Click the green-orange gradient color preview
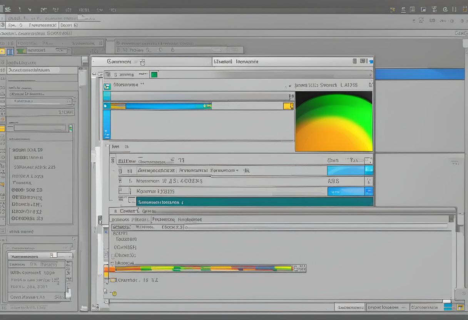Screen dimensions: 468x320 point(334,121)
